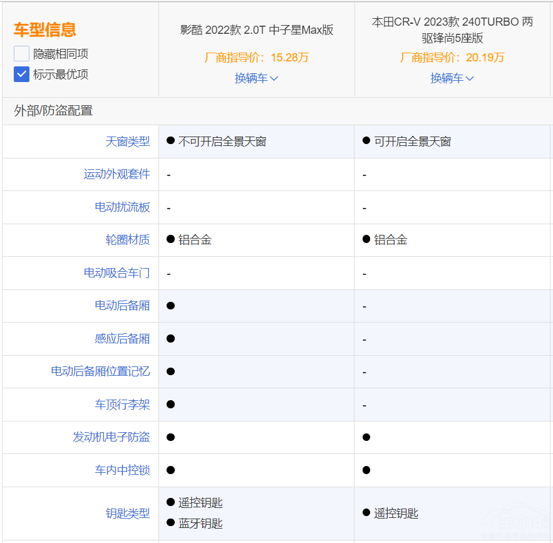Open the 运动外观套件 parameter link
Viewport: 553px width, 543px height.
point(117,174)
